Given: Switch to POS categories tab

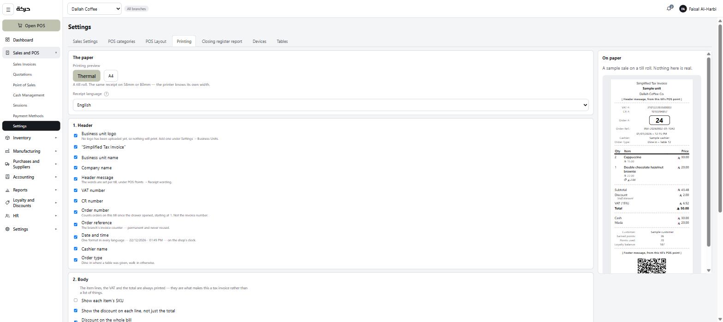Looking at the screenshot, I should point(122,41).
